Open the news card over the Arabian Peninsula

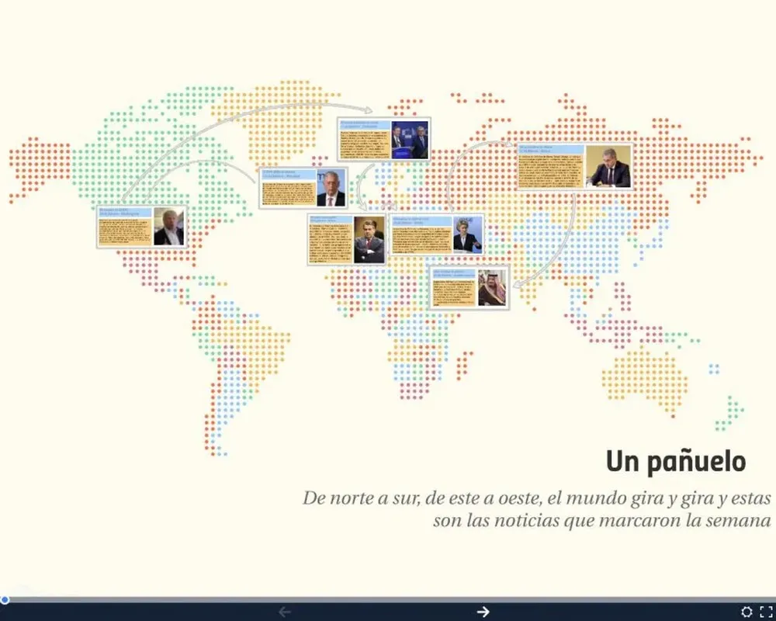[469, 287]
